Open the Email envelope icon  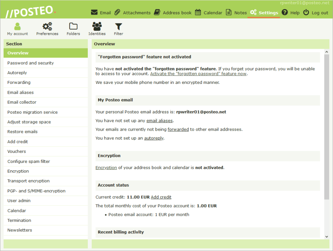point(94,12)
